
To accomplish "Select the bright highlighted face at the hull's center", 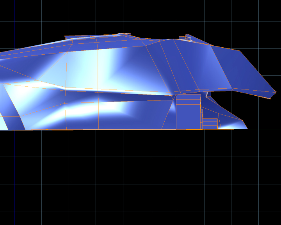I will point(82,70).
